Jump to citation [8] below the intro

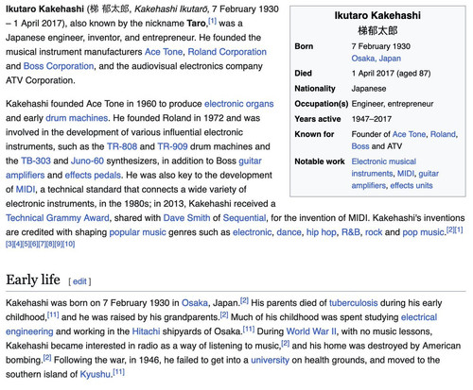click(x=50, y=244)
